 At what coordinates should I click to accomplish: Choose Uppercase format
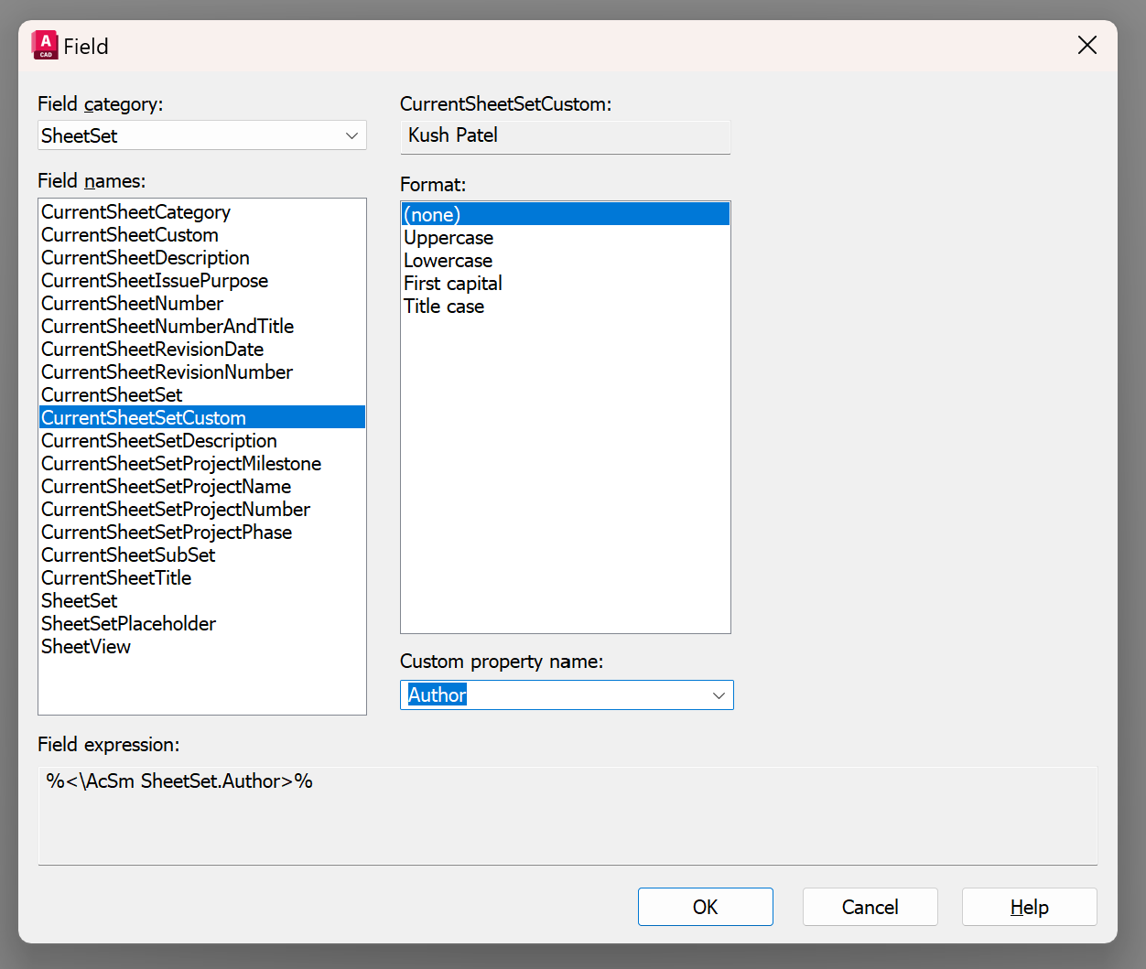coord(449,237)
